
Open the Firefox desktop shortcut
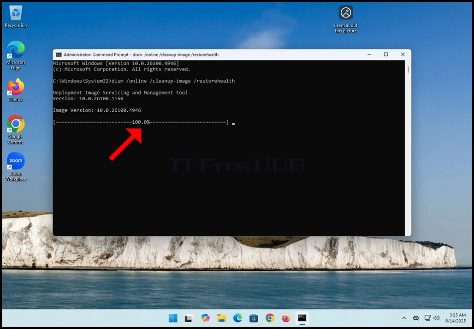(16, 90)
